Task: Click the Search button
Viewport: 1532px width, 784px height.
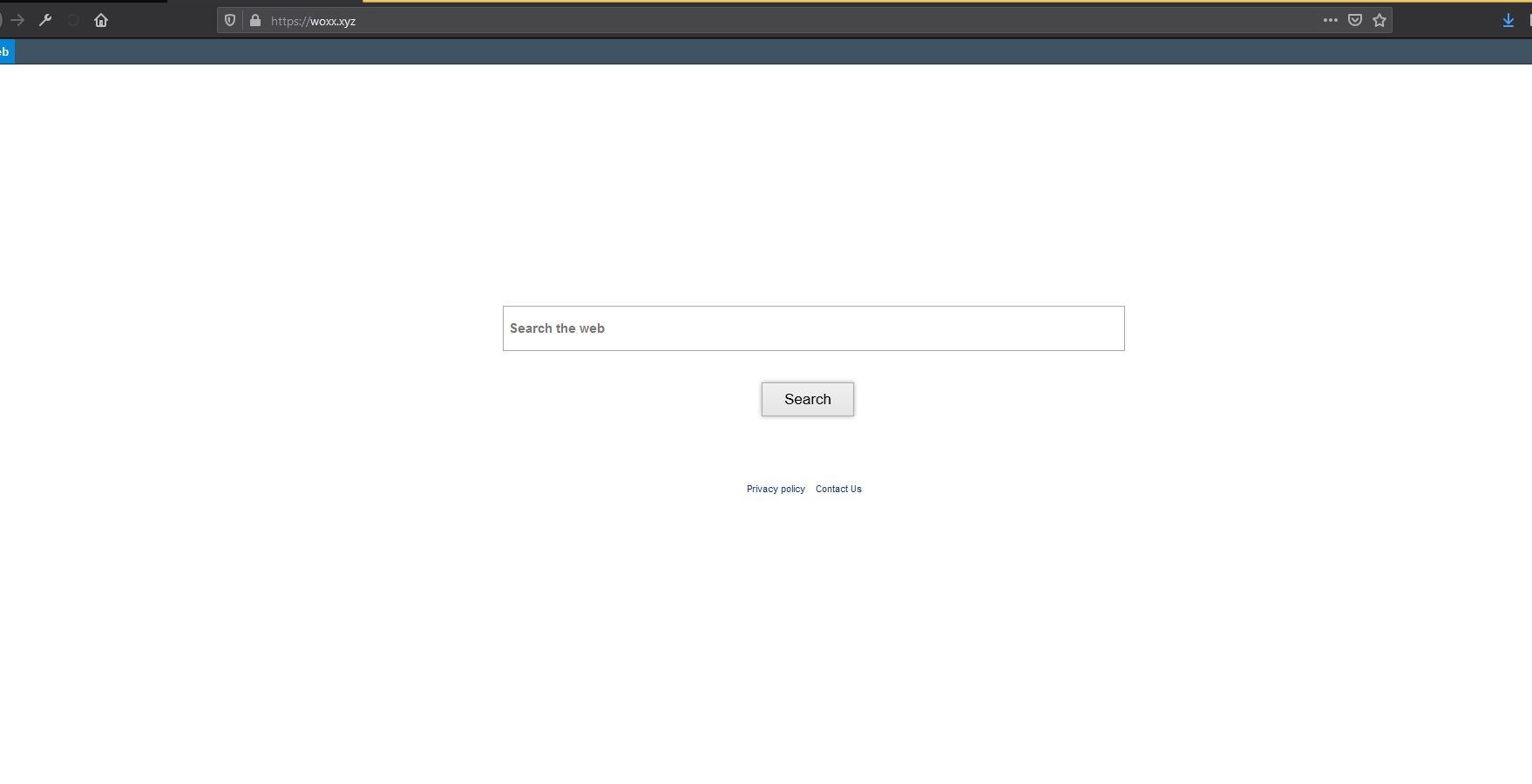Action: point(808,399)
